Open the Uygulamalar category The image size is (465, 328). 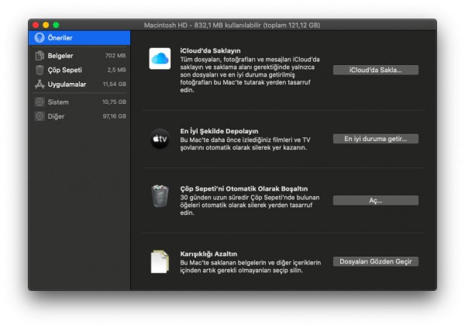pyautogui.click(x=80, y=85)
